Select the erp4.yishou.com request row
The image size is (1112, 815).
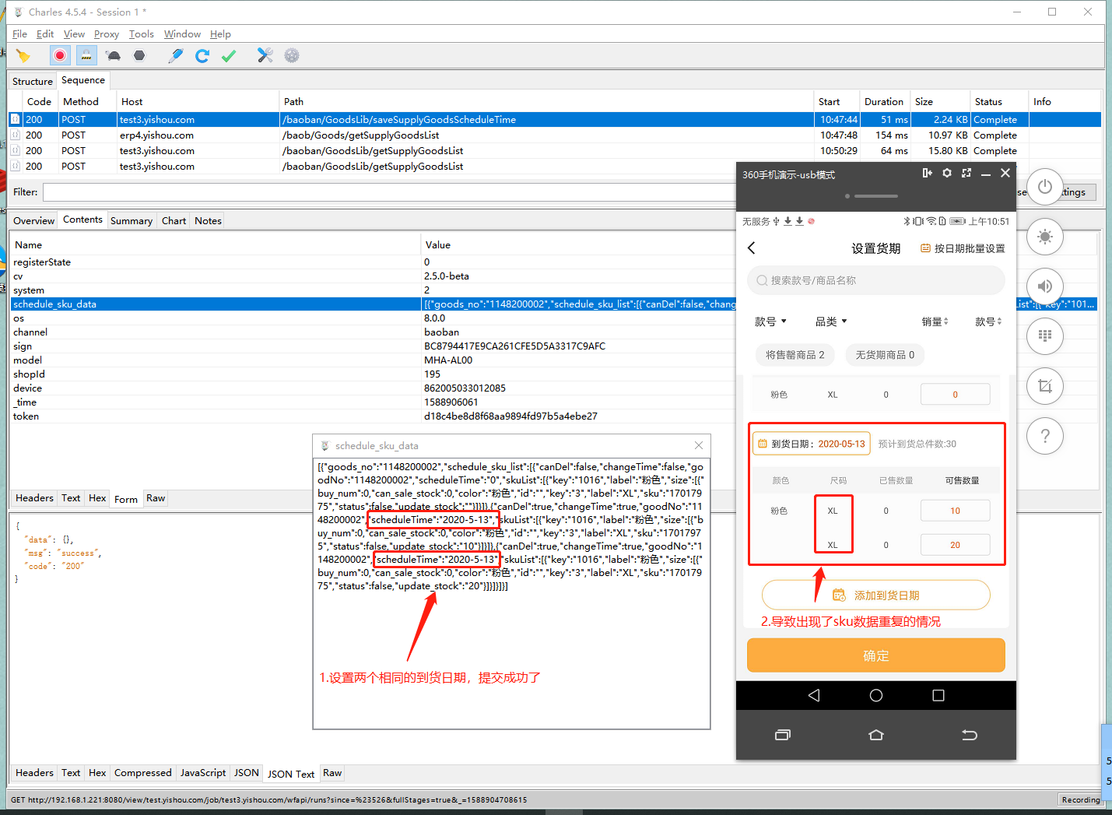pos(555,135)
